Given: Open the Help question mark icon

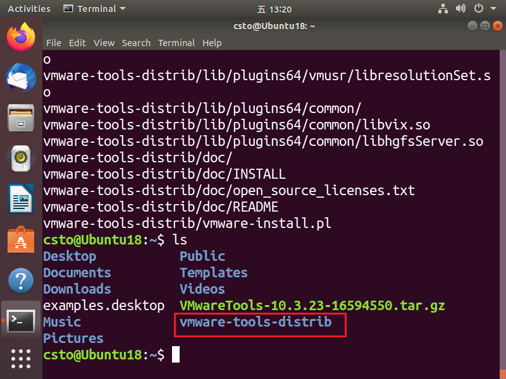Looking at the screenshot, I should point(21,280).
